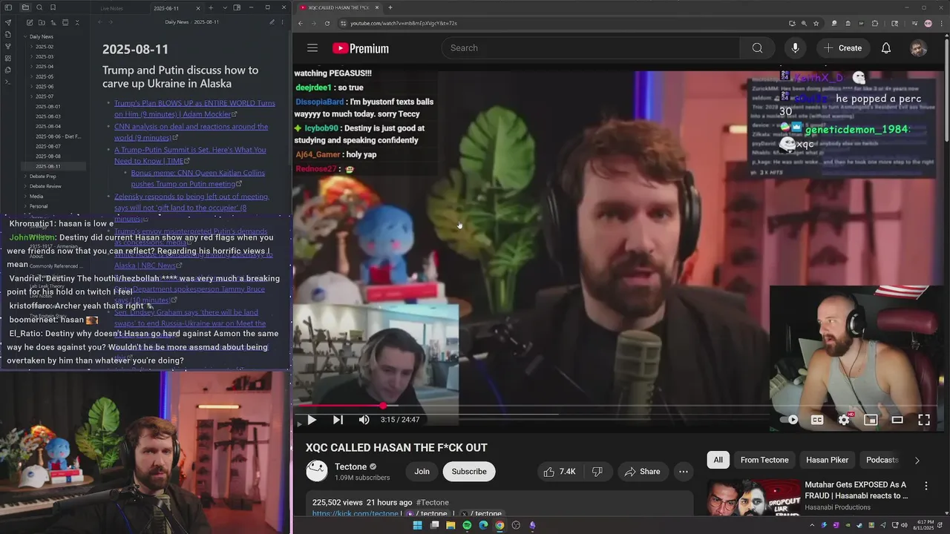Image resolution: width=950 pixels, height=534 pixels.
Task: Toggle autoplay switch in video player
Action: [x=790, y=420]
